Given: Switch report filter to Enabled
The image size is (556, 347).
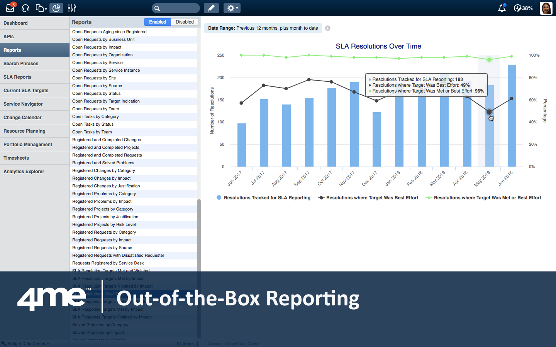Looking at the screenshot, I should coord(158,22).
